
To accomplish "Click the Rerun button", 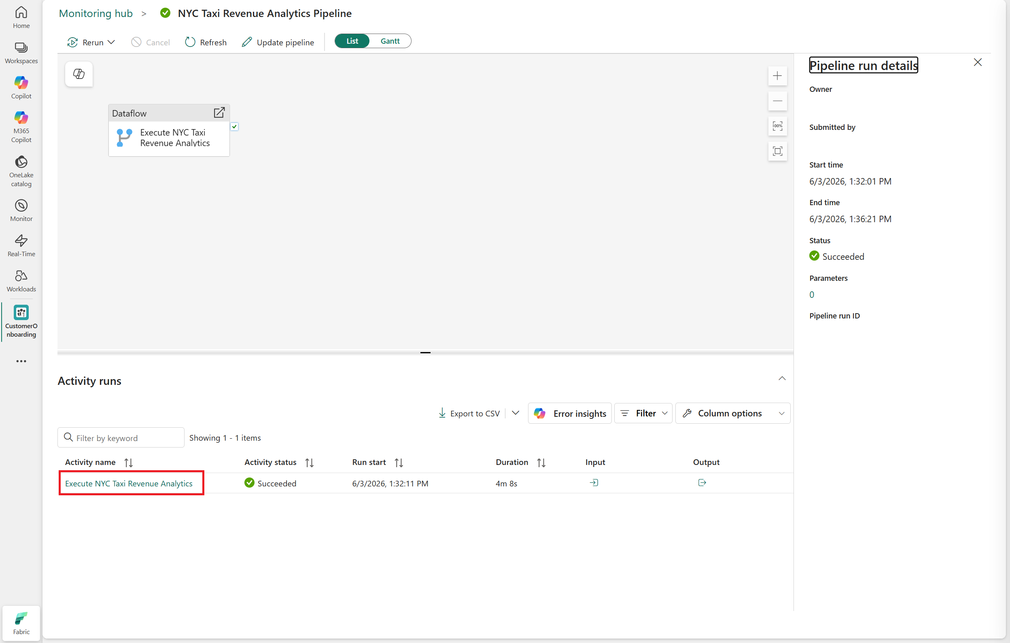I will 85,42.
